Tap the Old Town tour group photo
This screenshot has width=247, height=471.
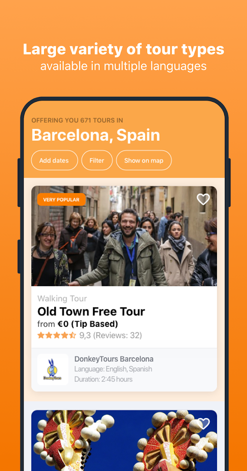click(124, 236)
